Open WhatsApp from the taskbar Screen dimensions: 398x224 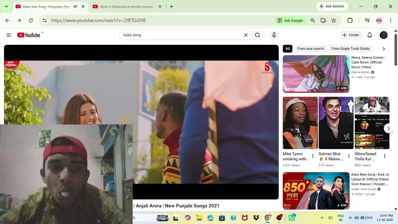(292, 218)
